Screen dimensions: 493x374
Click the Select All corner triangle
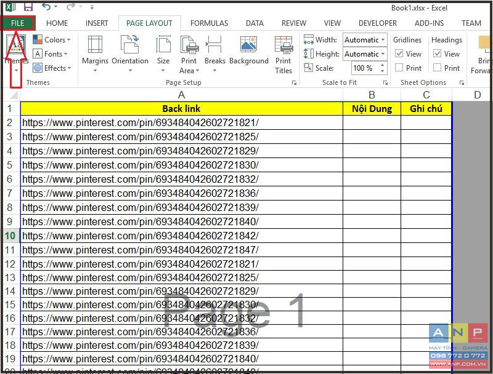pyautogui.click(x=12, y=95)
